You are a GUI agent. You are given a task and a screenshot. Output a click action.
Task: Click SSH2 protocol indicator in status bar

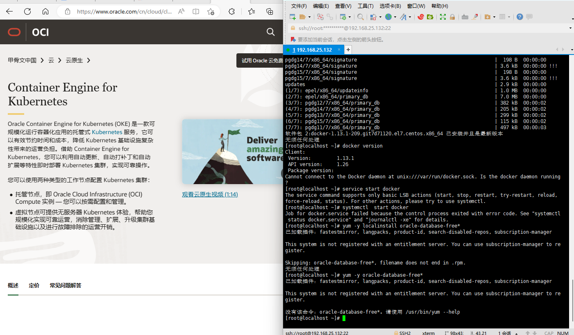(402, 333)
